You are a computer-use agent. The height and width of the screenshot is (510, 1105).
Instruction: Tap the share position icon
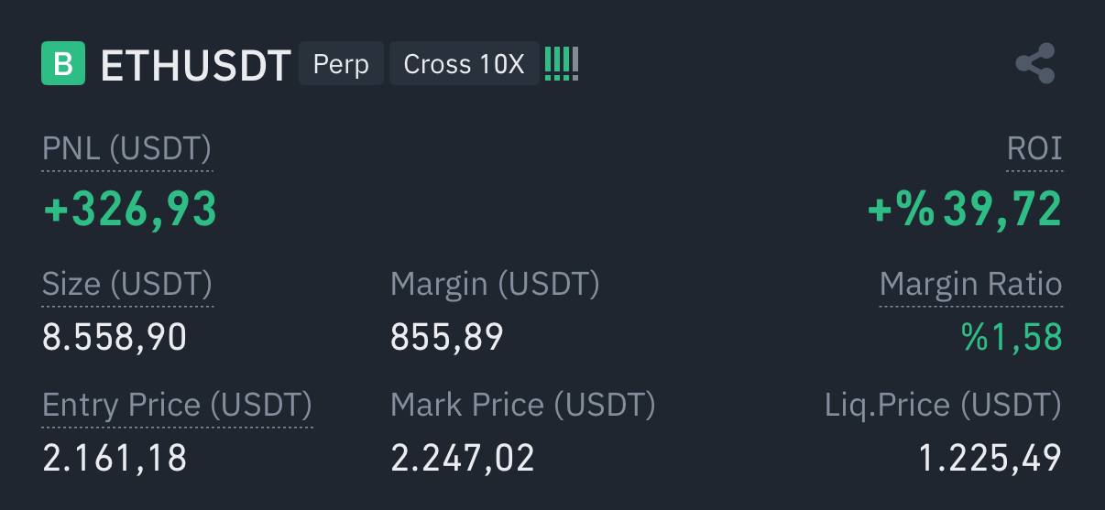pyautogui.click(x=1035, y=64)
